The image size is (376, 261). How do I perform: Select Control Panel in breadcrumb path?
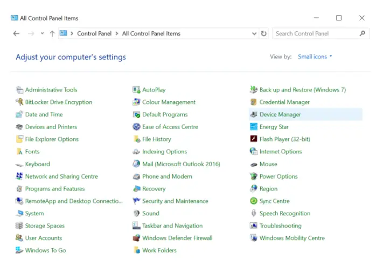click(x=94, y=33)
